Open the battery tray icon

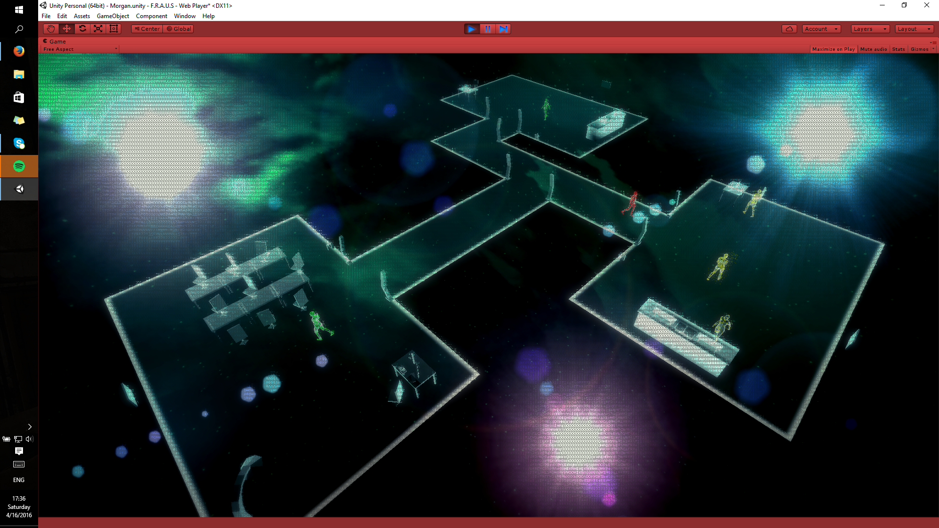(6, 439)
